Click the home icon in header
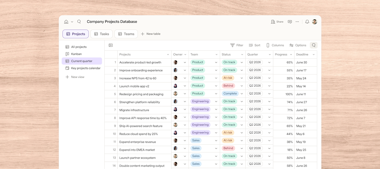380x169 pixels. (x=66, y=22)
